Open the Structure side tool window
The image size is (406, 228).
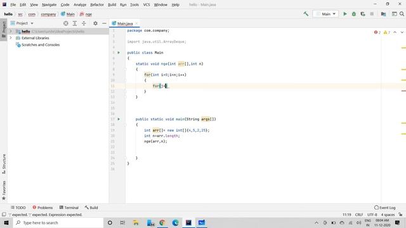(x=4, y=164)
